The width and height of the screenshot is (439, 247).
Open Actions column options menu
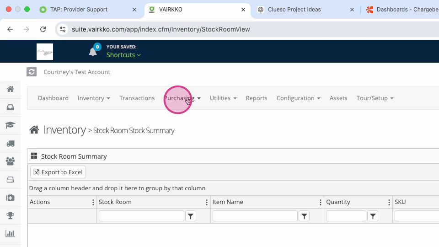pyautogui.click(x=93, y=202)
